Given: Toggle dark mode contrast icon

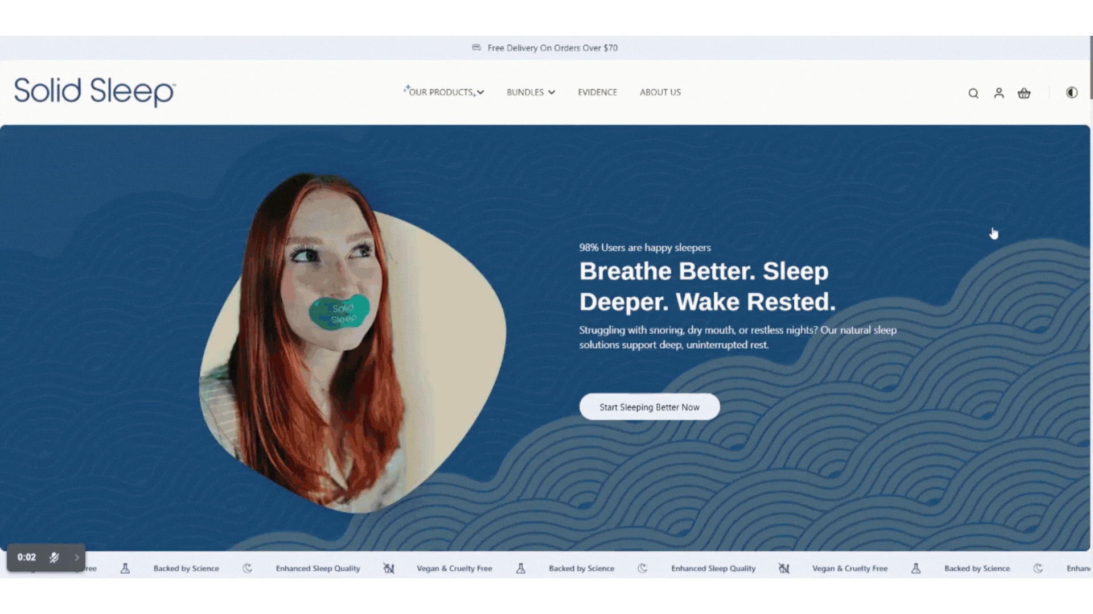Looking at the screenshot, I should point(1071,93).
